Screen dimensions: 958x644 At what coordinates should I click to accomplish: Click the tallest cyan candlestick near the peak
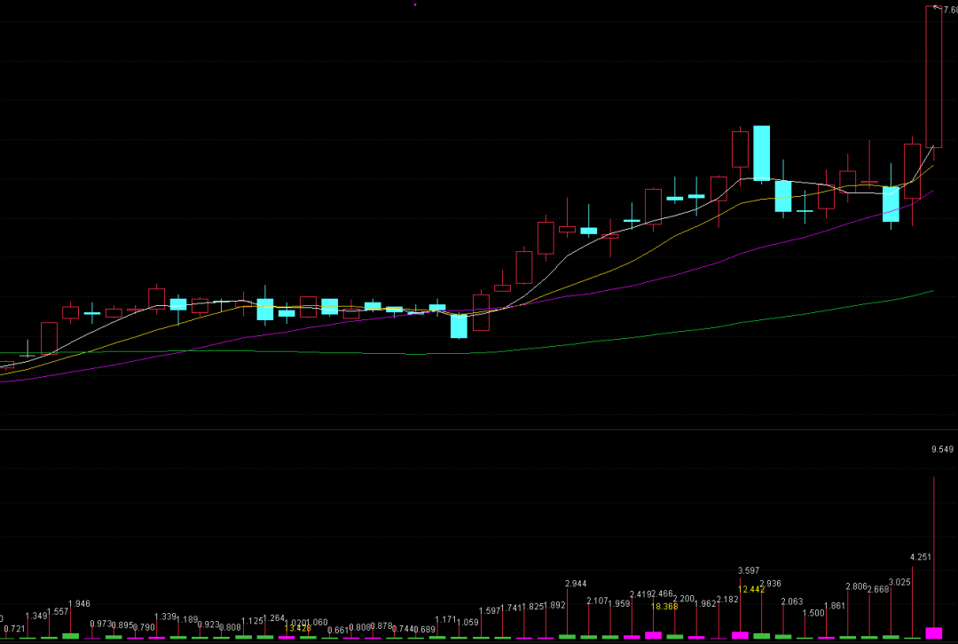(x=761, y=153)
